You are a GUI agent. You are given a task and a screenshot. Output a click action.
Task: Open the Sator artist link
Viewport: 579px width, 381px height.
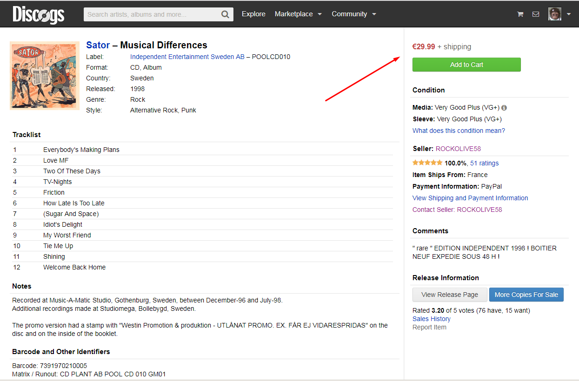(98, 45)
